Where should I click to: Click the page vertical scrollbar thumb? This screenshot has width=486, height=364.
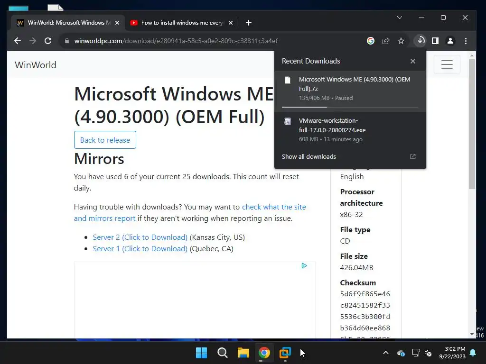pos(472,124)
